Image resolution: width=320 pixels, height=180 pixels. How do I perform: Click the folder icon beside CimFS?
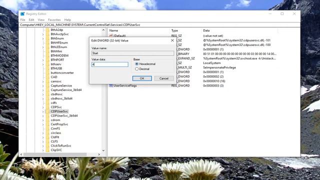(47, 128)
